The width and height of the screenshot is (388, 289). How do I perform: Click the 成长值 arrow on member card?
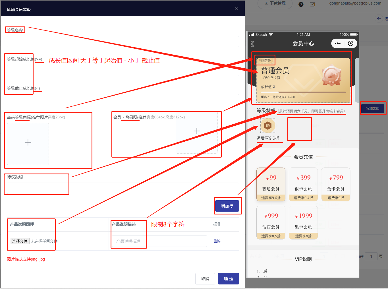tap(274, 87)
